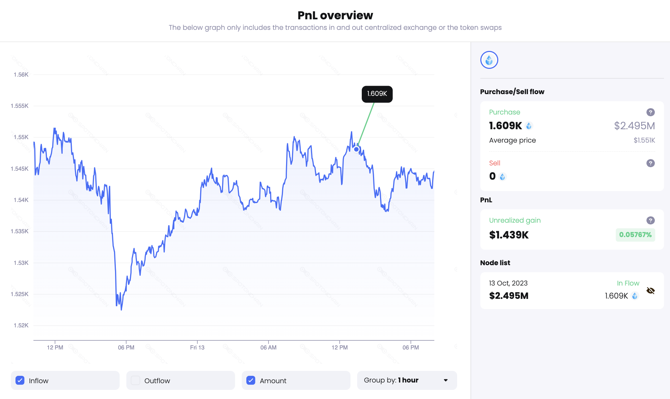Open the Group by 1 hour dropdown
The height and width of the screenshot is (399, 670).
tap(406, 380)
